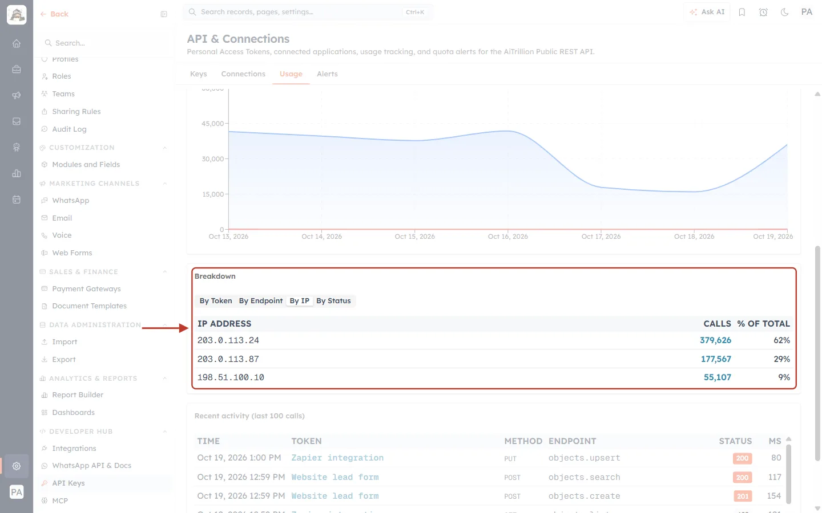Switch to the Alerts tab

tap(327, 74)
